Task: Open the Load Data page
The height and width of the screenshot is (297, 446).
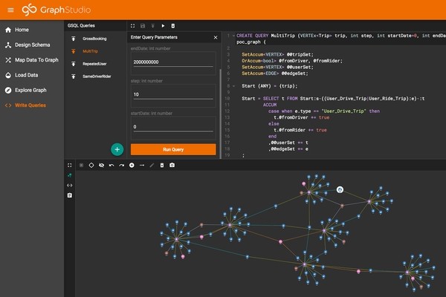Action: (x=22, y=75)
